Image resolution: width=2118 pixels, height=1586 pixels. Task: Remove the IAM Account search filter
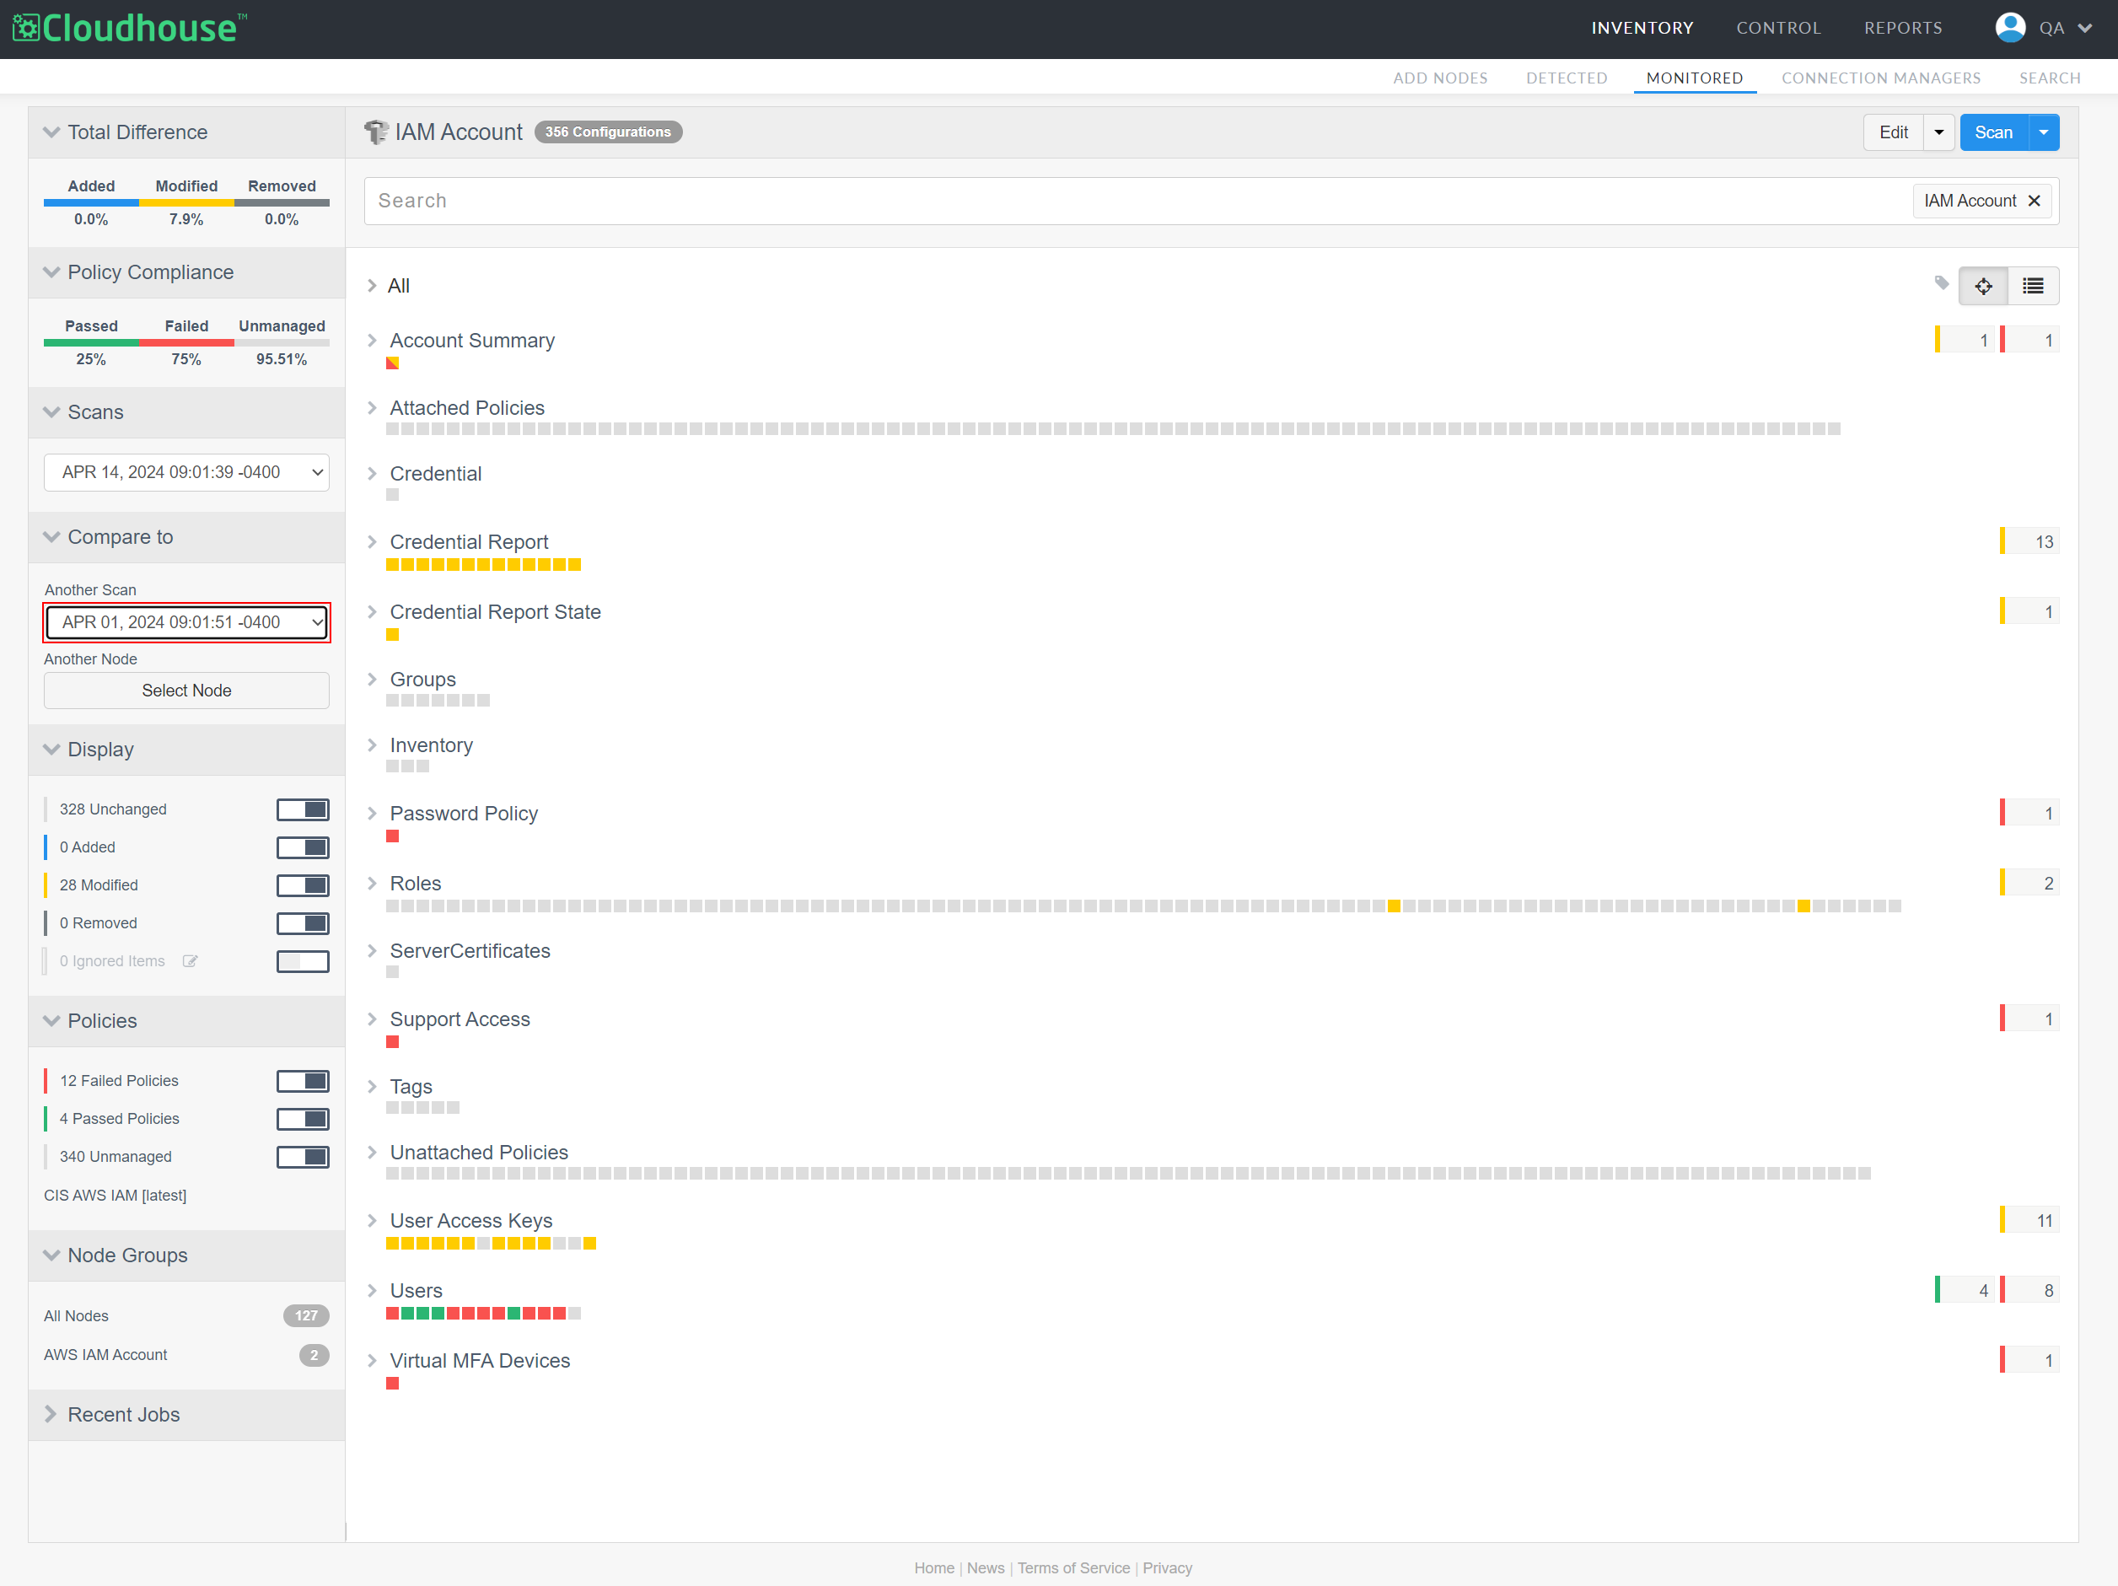pyautogui.click(x=2035, y=200)
